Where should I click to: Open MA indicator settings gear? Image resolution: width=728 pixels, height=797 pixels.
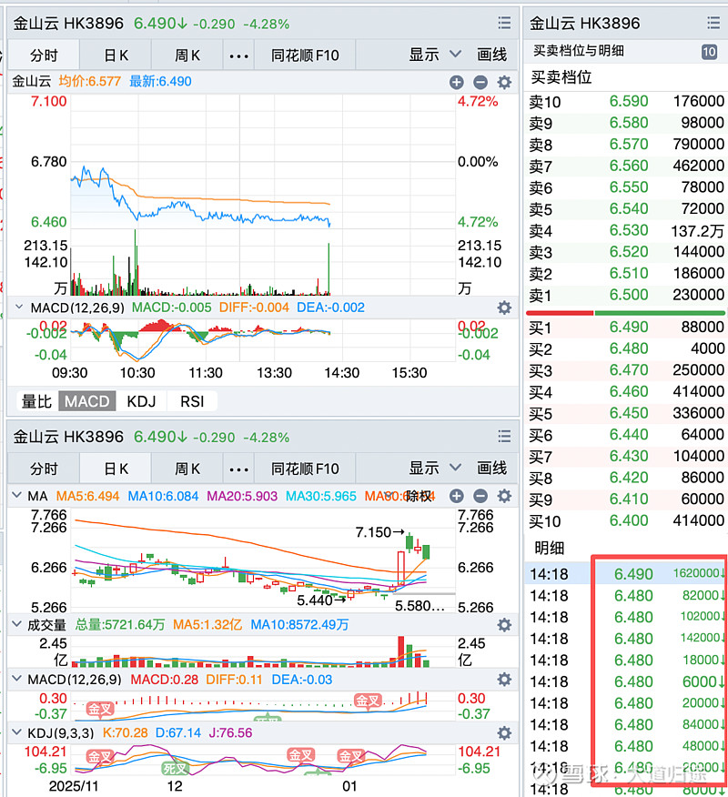click(504, 496)
